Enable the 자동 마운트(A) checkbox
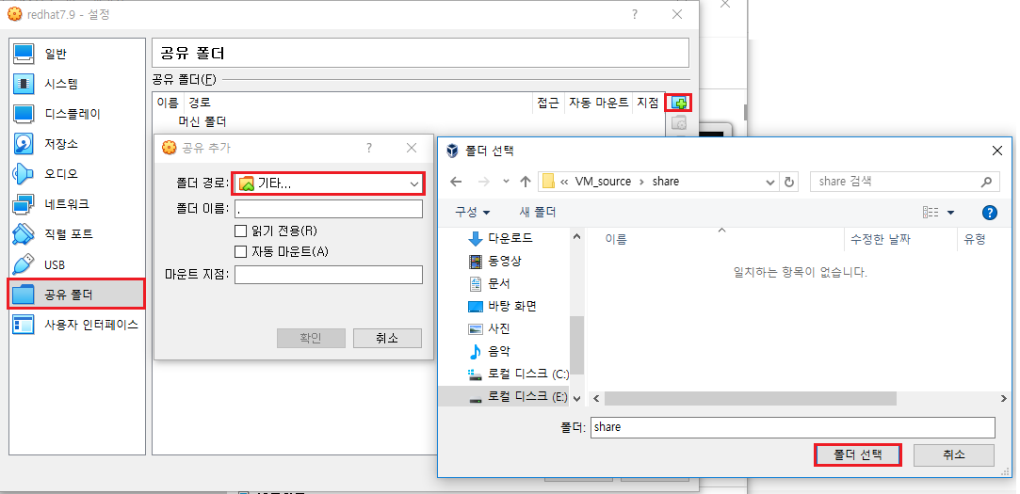The height and width of the screenshot is (494, 1020). [241, 251]
